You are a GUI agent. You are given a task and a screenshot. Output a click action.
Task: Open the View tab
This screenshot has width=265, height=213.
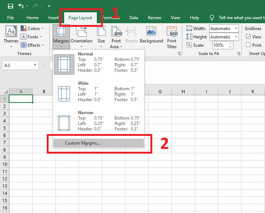pos(175,18)
